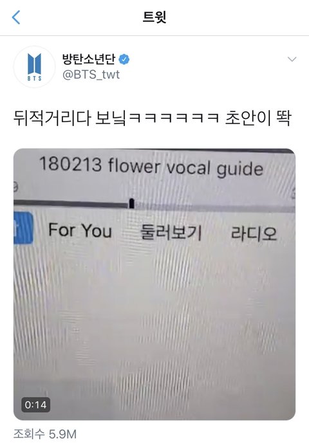Click the elapsed time digit left of track bar

click(x=15, y=187)
